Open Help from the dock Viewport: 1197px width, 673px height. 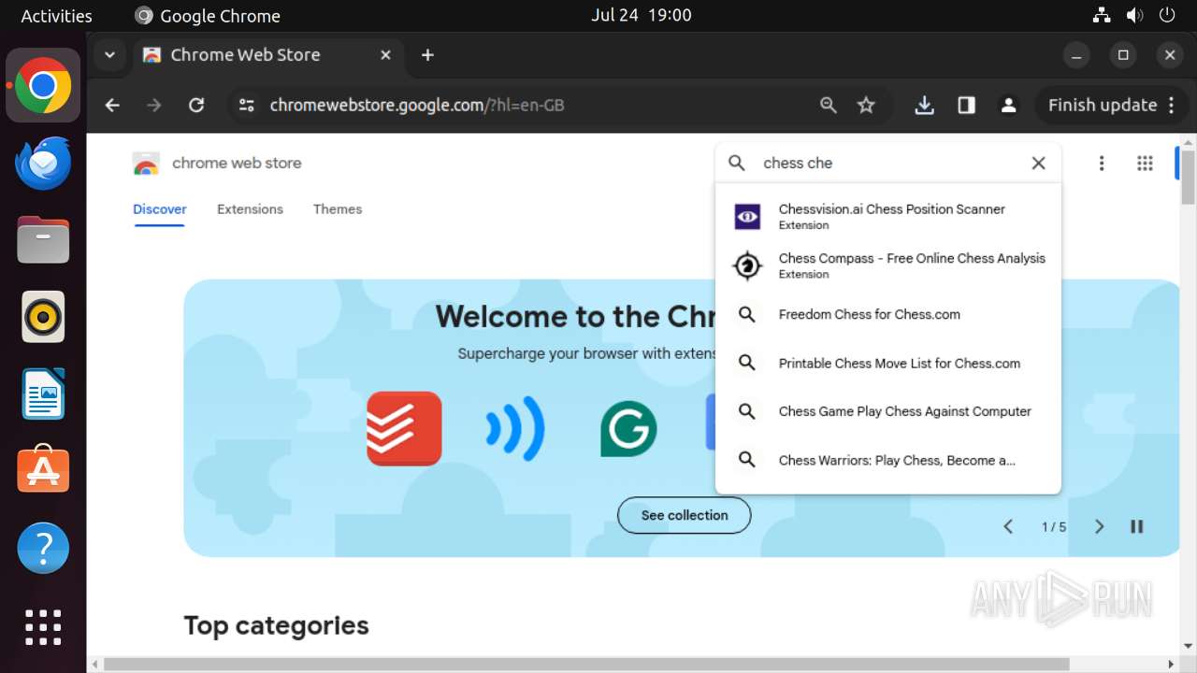point(43,549)
